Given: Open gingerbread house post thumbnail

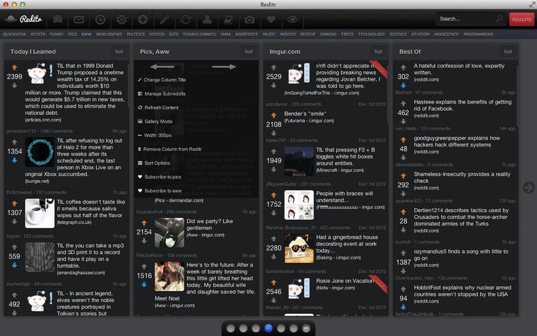Looking at the screenshot, I should coord(299,249).
